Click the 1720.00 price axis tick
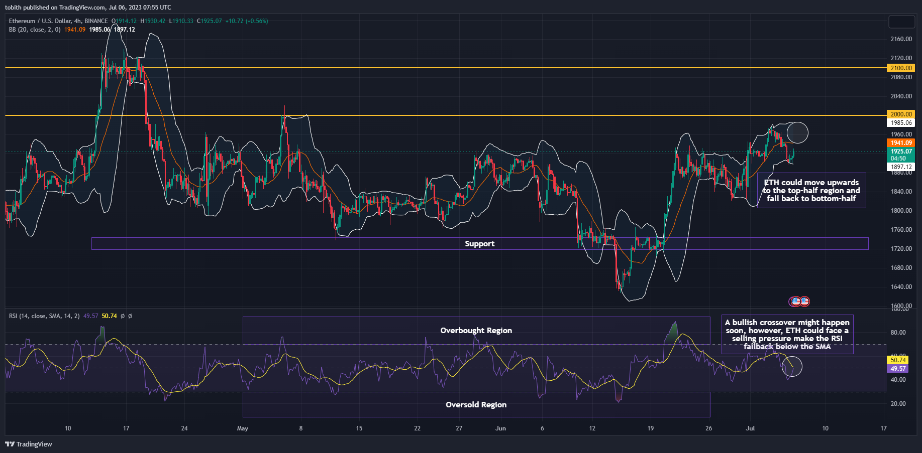The width and height of the screenshot is (922, 453). point(901,249)
